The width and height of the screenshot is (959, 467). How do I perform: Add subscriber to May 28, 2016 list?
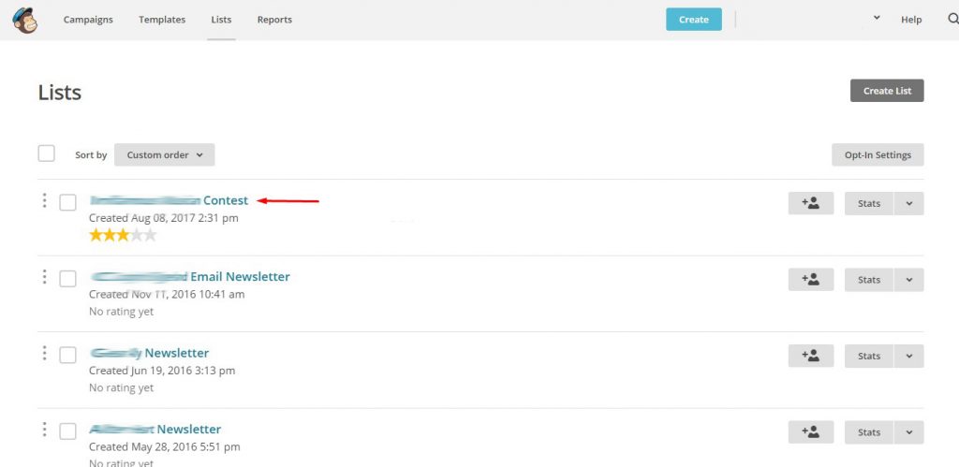pos(810,432)
